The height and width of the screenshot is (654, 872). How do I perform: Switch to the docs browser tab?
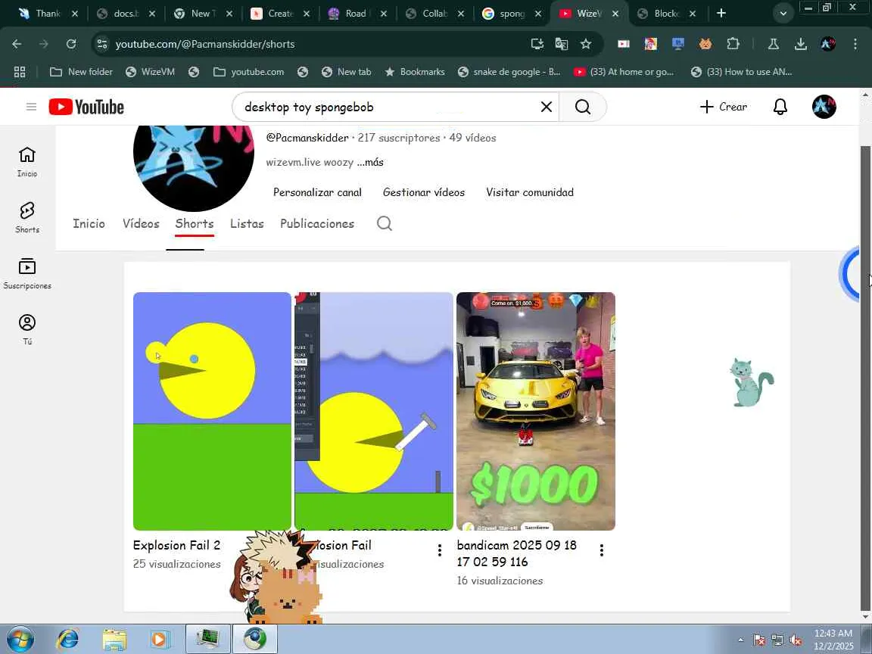[126, 14]
